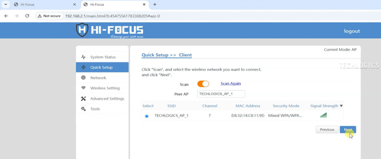Turn off the Scan toggle switch
The height and width of the screenshot is (159, 381).
[x=203, y=84]
